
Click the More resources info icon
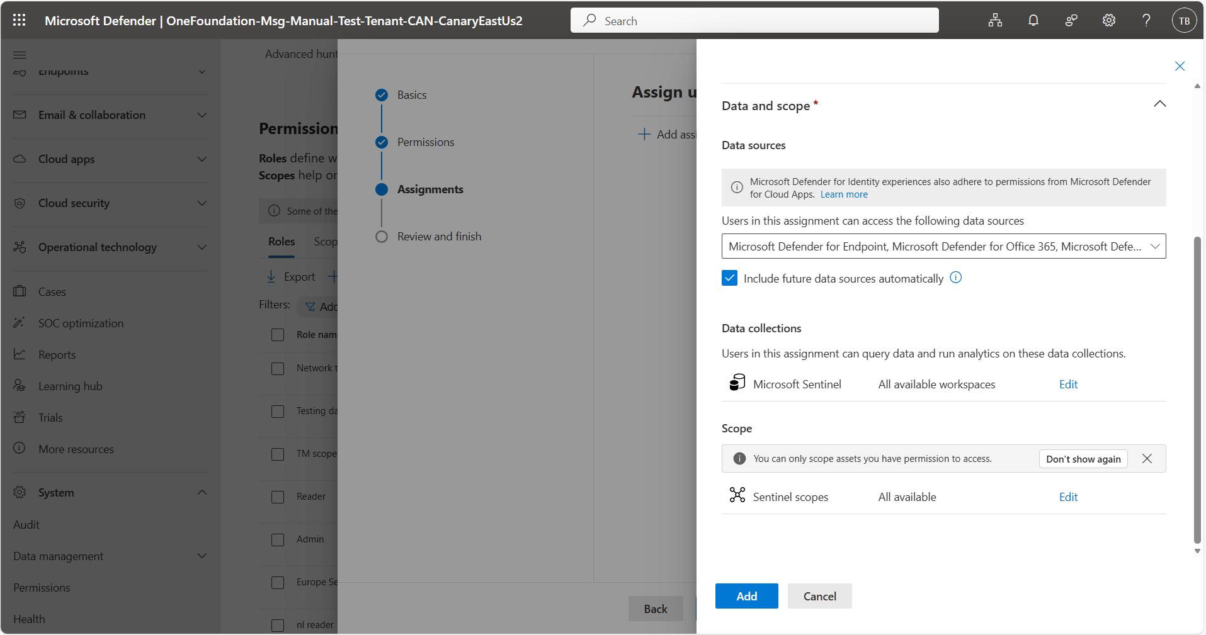point(20,448)
